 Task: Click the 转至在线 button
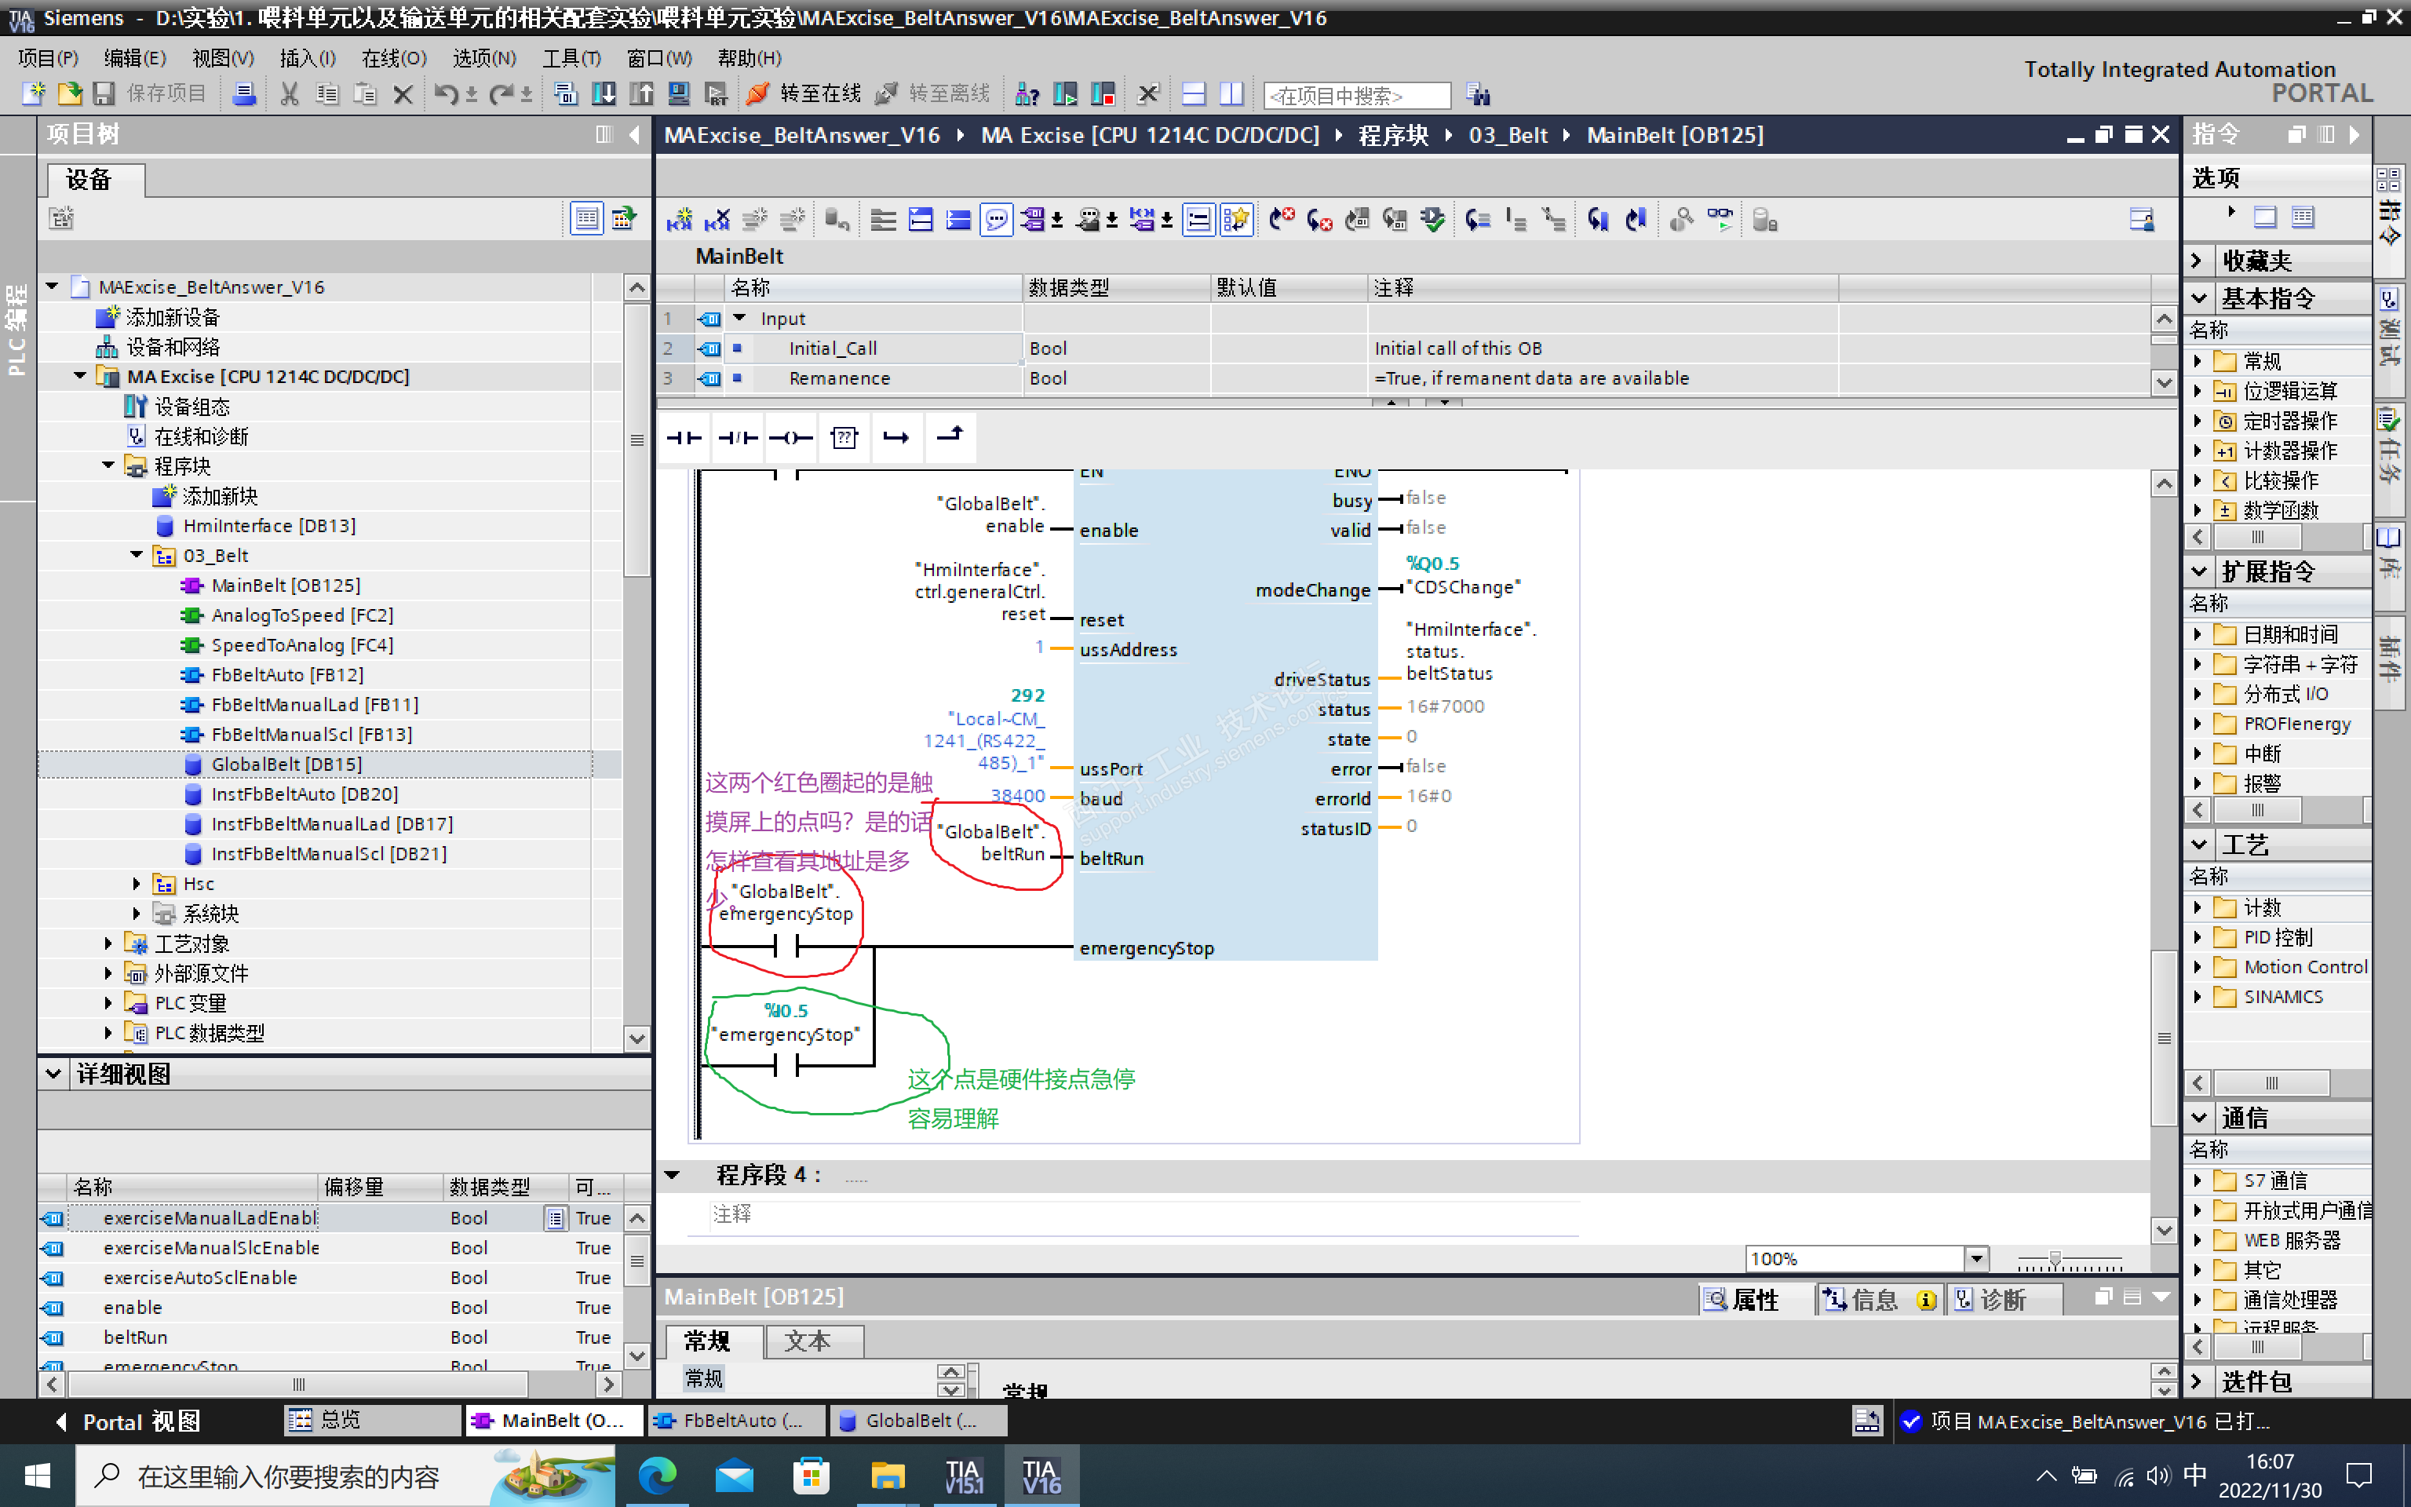[803, 93]
